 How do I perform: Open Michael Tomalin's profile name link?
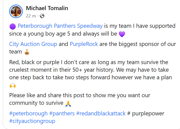click(x=47, y=8)
